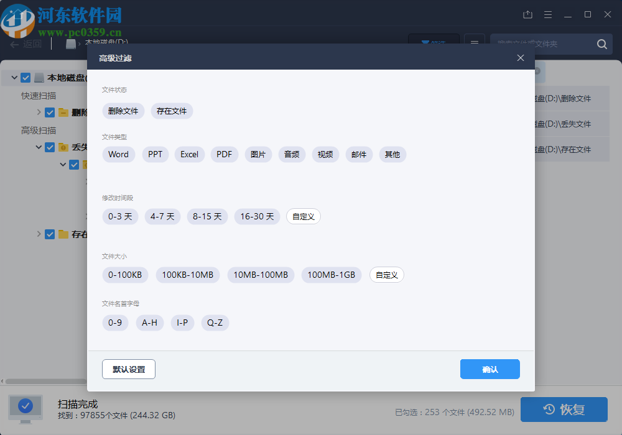Click the horizontal scrollbar of tree panel

click(x=45, y=381)
